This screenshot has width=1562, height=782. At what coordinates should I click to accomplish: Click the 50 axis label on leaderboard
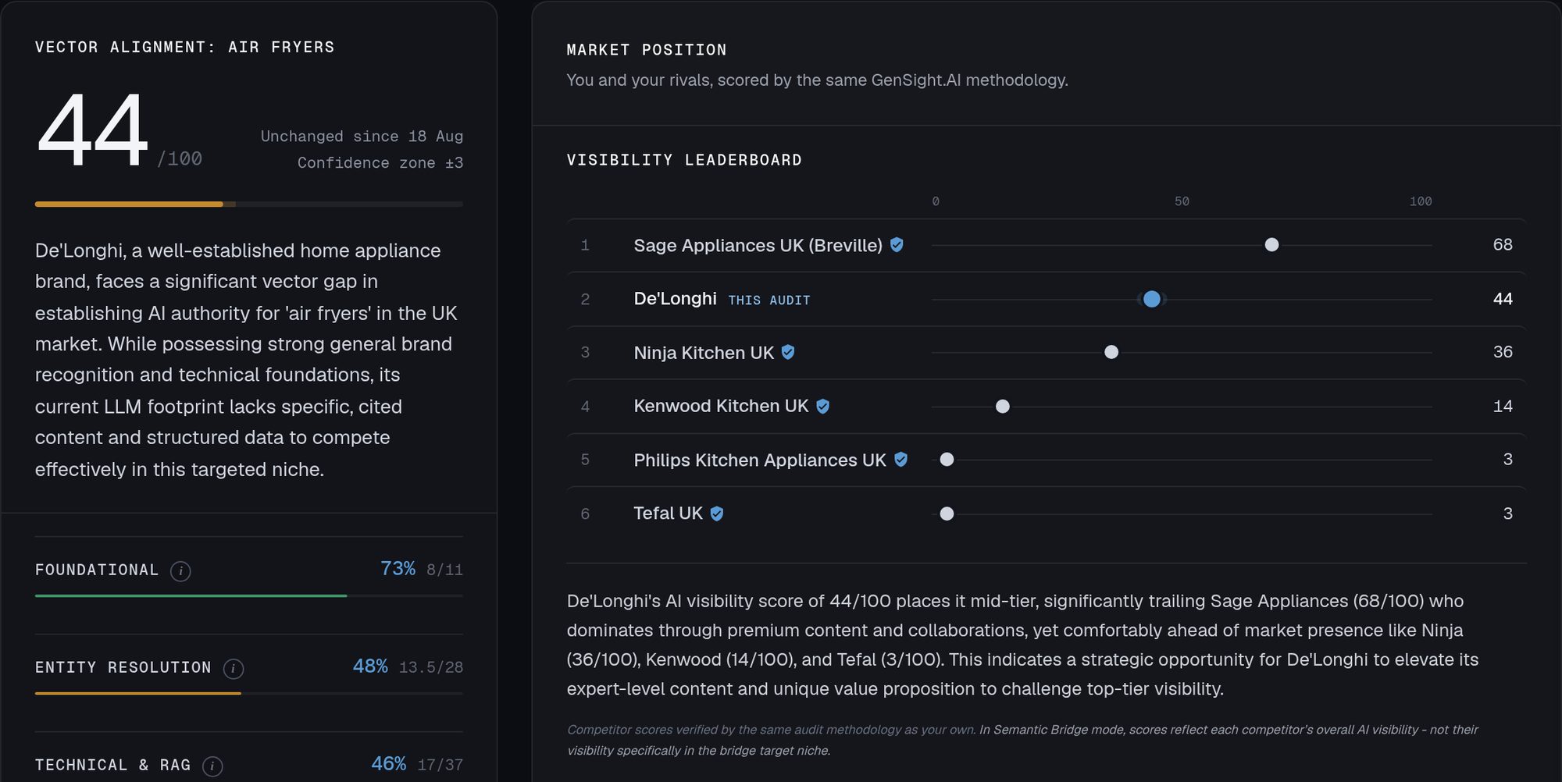coord(1182,201)
